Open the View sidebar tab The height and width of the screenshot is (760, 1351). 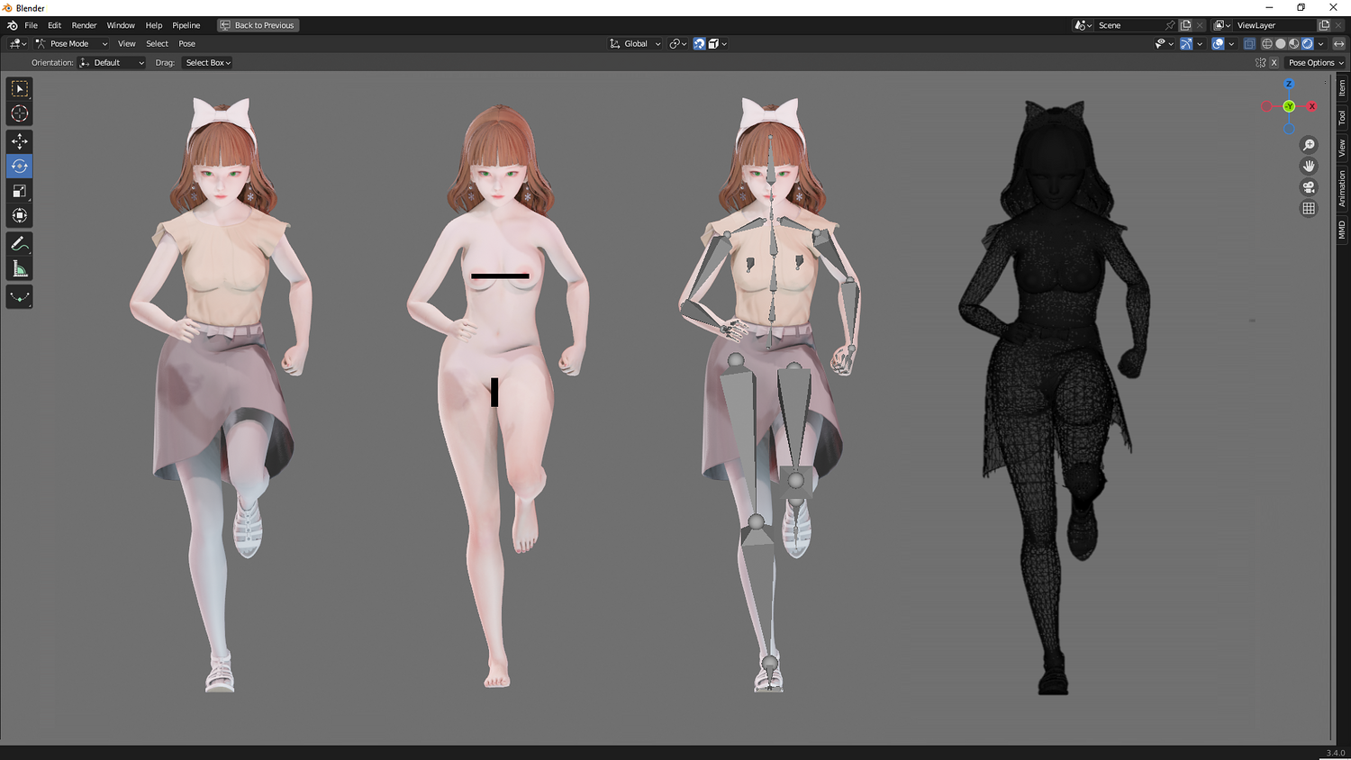[x=1342, y=148]
